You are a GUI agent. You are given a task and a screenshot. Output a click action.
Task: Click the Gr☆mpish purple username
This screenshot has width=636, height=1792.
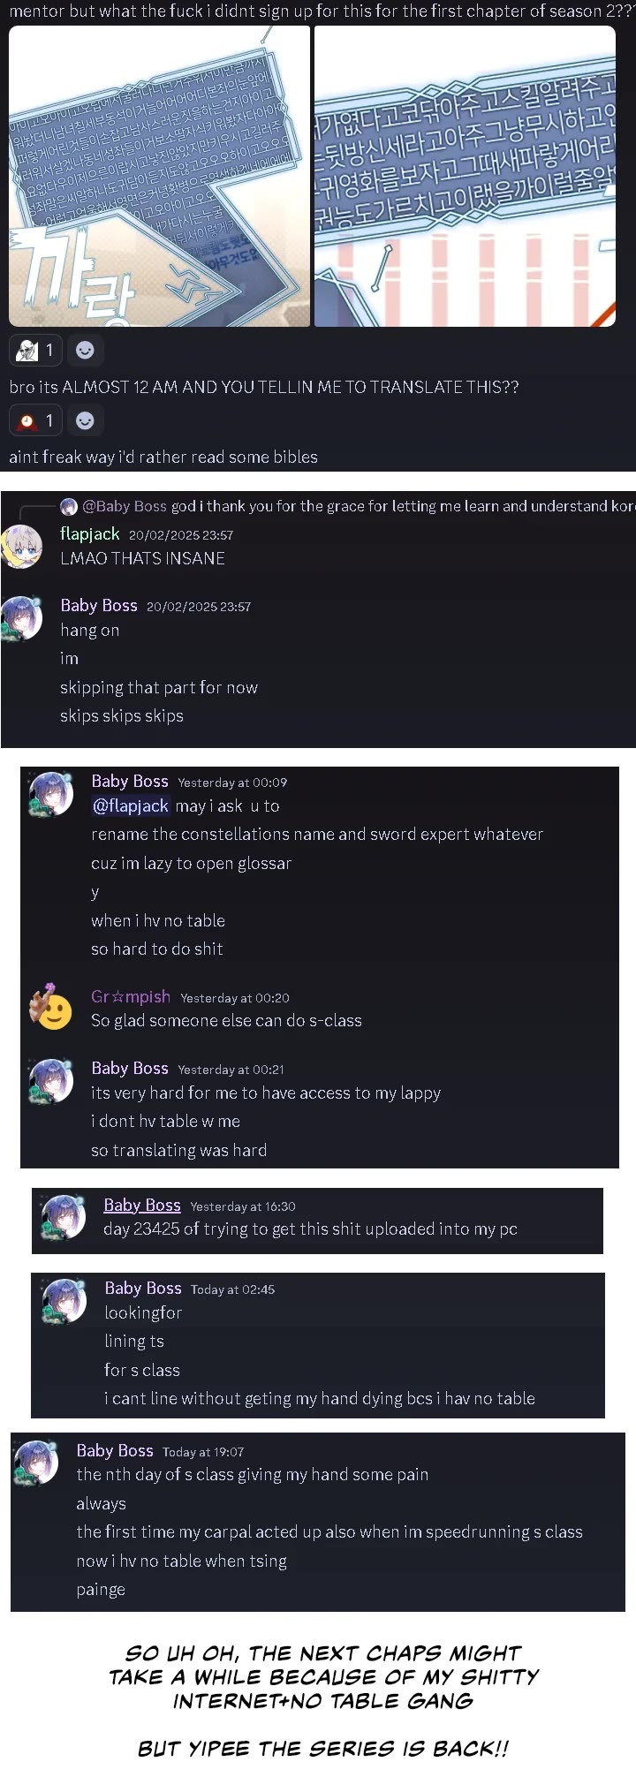tap(131, 996)
